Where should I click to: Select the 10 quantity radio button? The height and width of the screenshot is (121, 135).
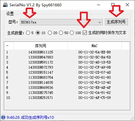point(38,33)
